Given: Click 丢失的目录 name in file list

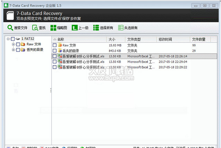Looking at the screenshot, I should (x=71, y=51).
